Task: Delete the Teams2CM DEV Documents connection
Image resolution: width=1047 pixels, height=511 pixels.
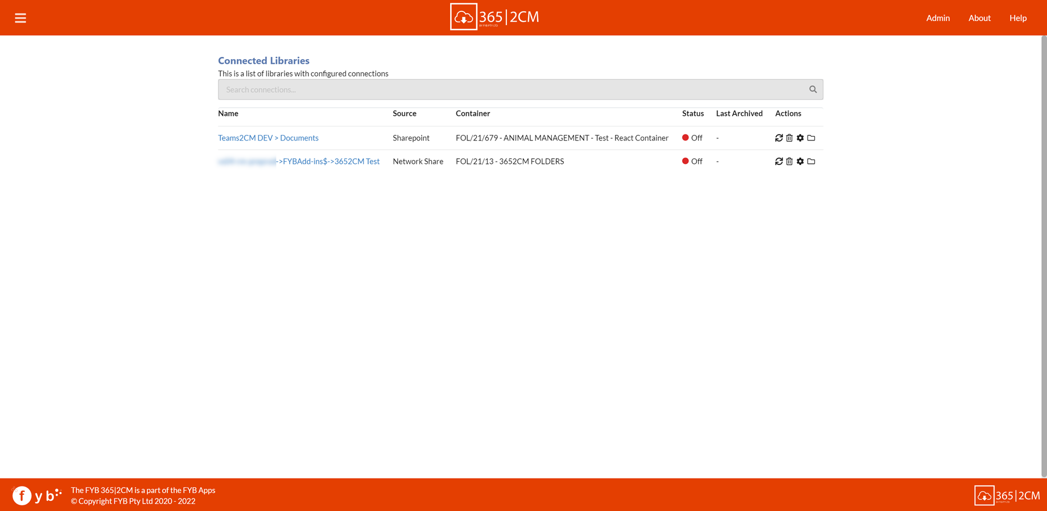Action: point(789,138)
